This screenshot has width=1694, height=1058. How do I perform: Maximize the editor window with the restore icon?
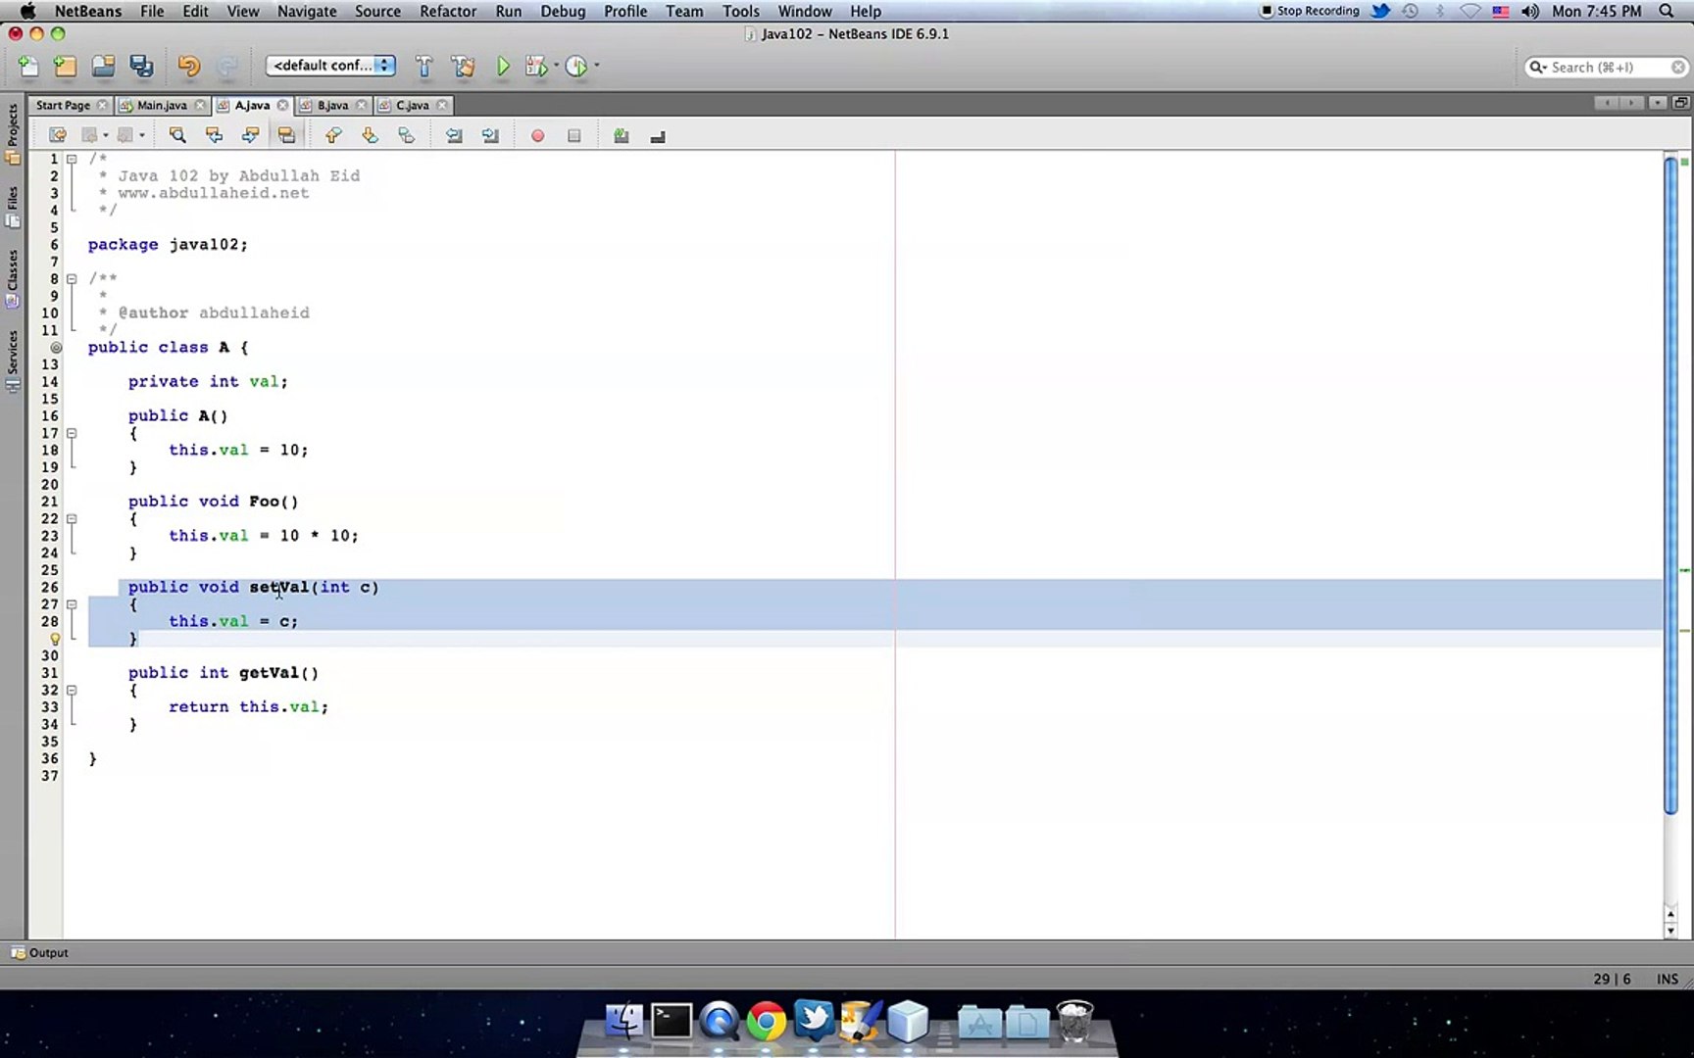pyautogui.click(x=1680, y=103)
